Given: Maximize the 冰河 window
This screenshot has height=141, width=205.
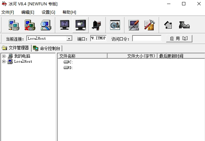Looking at the screenshot, I should coord(184,4).
